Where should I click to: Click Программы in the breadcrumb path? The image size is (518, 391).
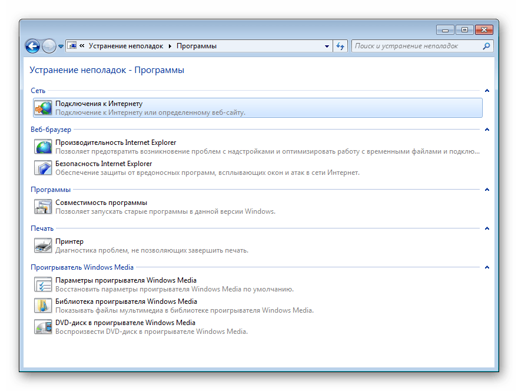[x=196, y=46]
